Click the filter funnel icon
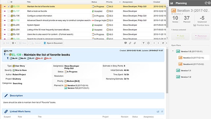 coord(144,43)
